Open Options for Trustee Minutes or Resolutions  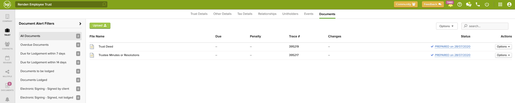tap(503, 55)
